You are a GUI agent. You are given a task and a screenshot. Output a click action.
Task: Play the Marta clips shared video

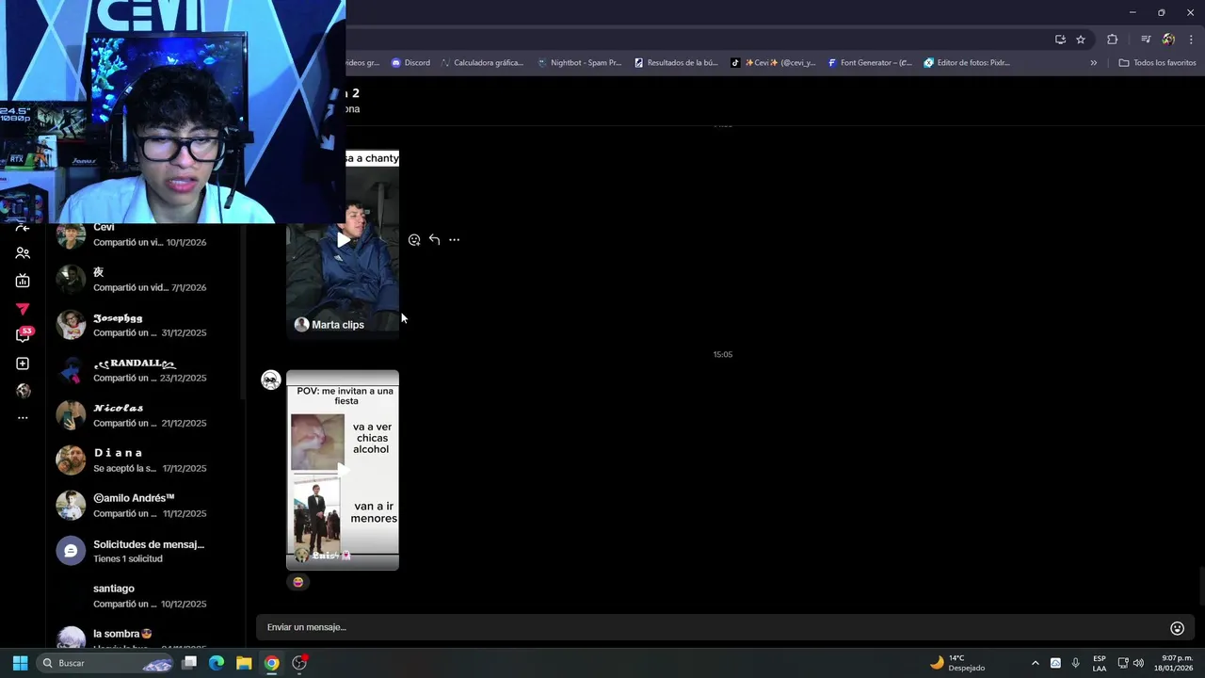pos(343,240)
